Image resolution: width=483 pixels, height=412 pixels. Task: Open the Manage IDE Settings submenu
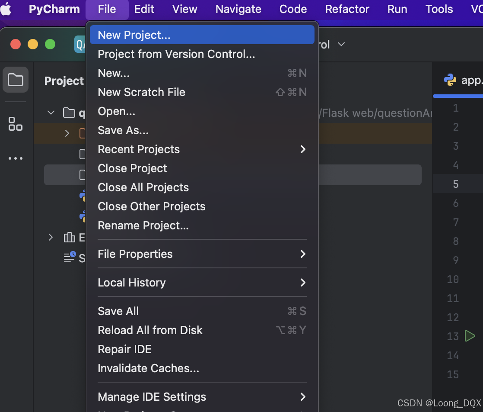point(303,397)
